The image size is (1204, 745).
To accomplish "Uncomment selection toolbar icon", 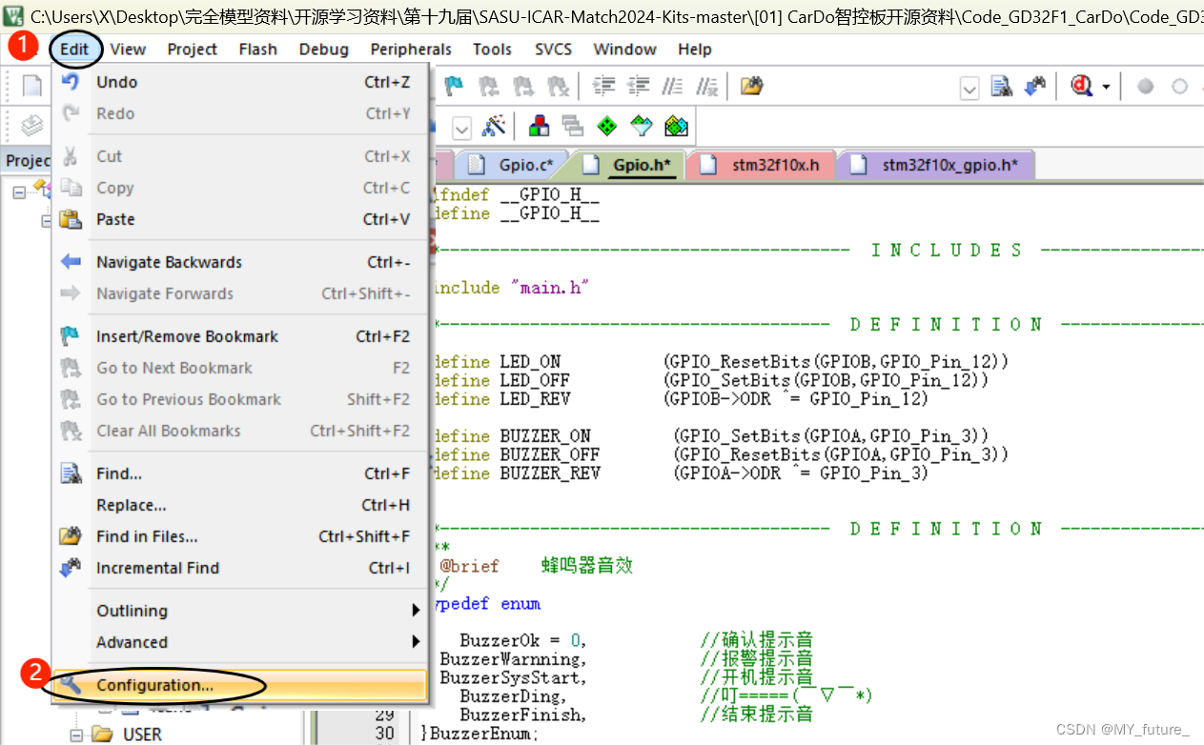I will click(706, 87).
